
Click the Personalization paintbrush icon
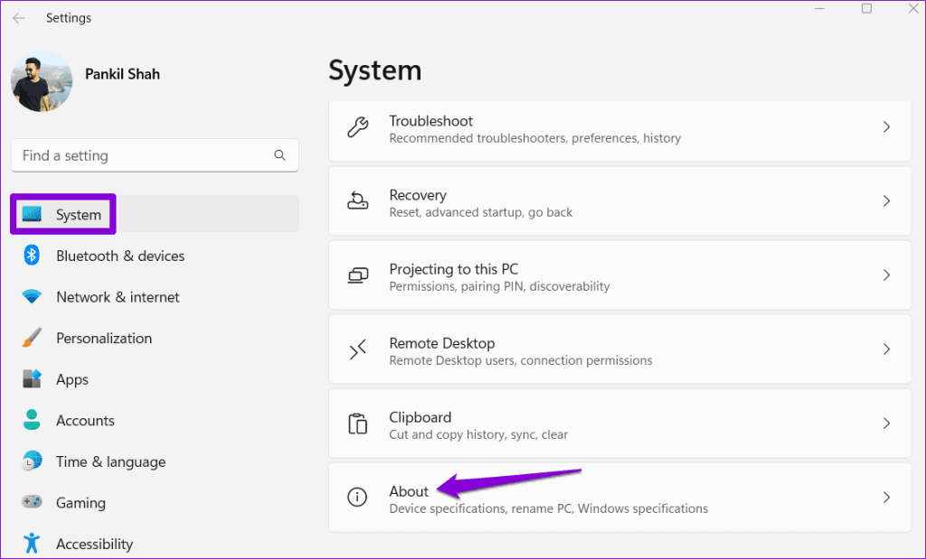click(32, 338)
